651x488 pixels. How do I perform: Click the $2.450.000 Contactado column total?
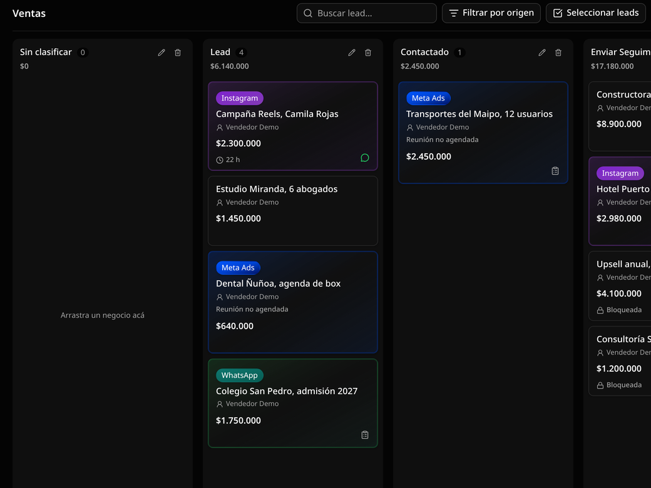click(x=420, y=66)
